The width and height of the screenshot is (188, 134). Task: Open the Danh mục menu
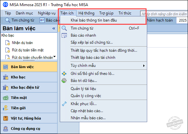click(x=24, y=13)
